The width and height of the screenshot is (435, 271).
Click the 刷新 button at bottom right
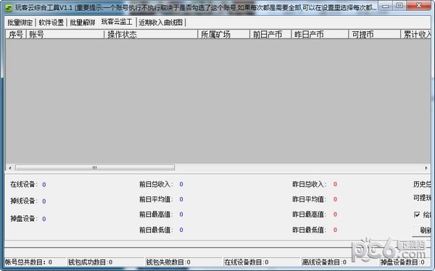coord(422,230)
